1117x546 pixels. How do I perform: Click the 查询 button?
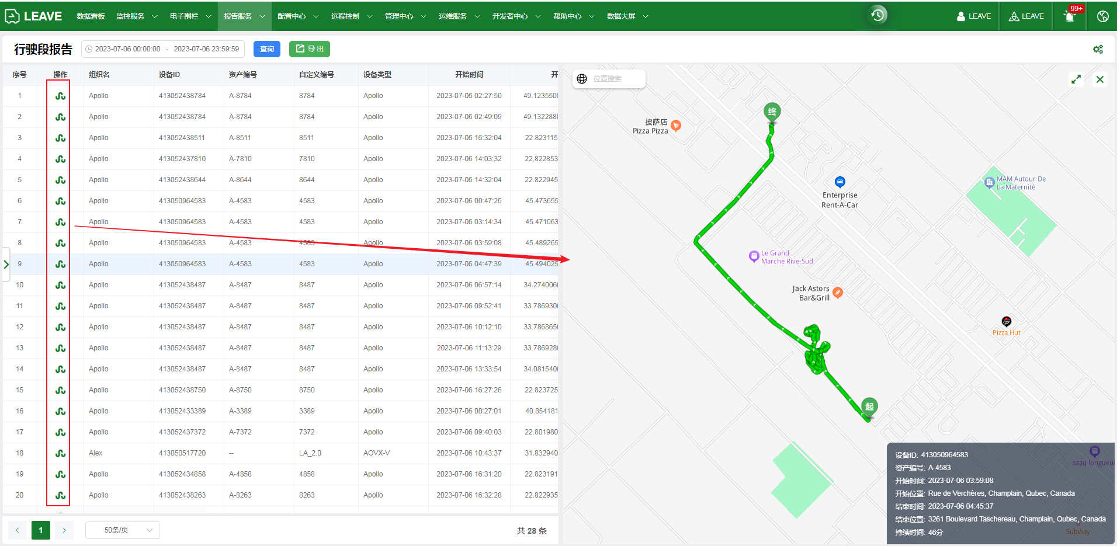tap(266, 49)
